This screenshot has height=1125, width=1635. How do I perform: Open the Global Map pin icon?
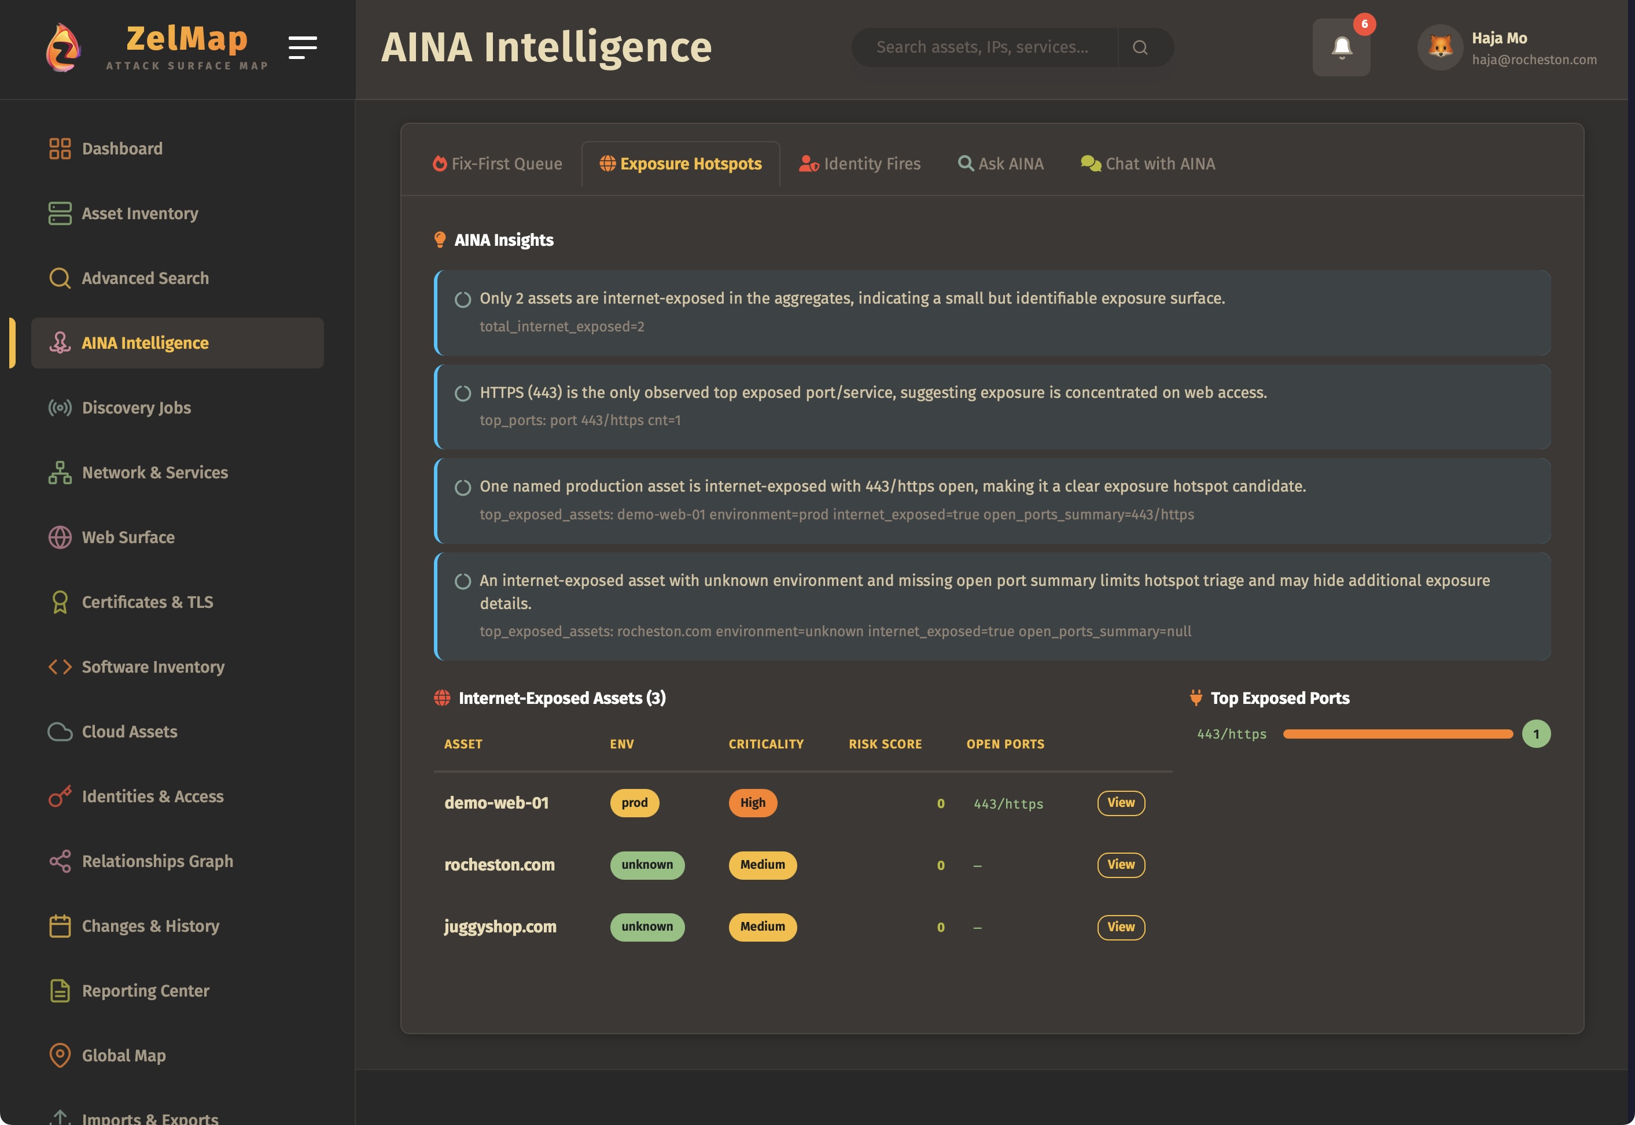[60, 1055]
